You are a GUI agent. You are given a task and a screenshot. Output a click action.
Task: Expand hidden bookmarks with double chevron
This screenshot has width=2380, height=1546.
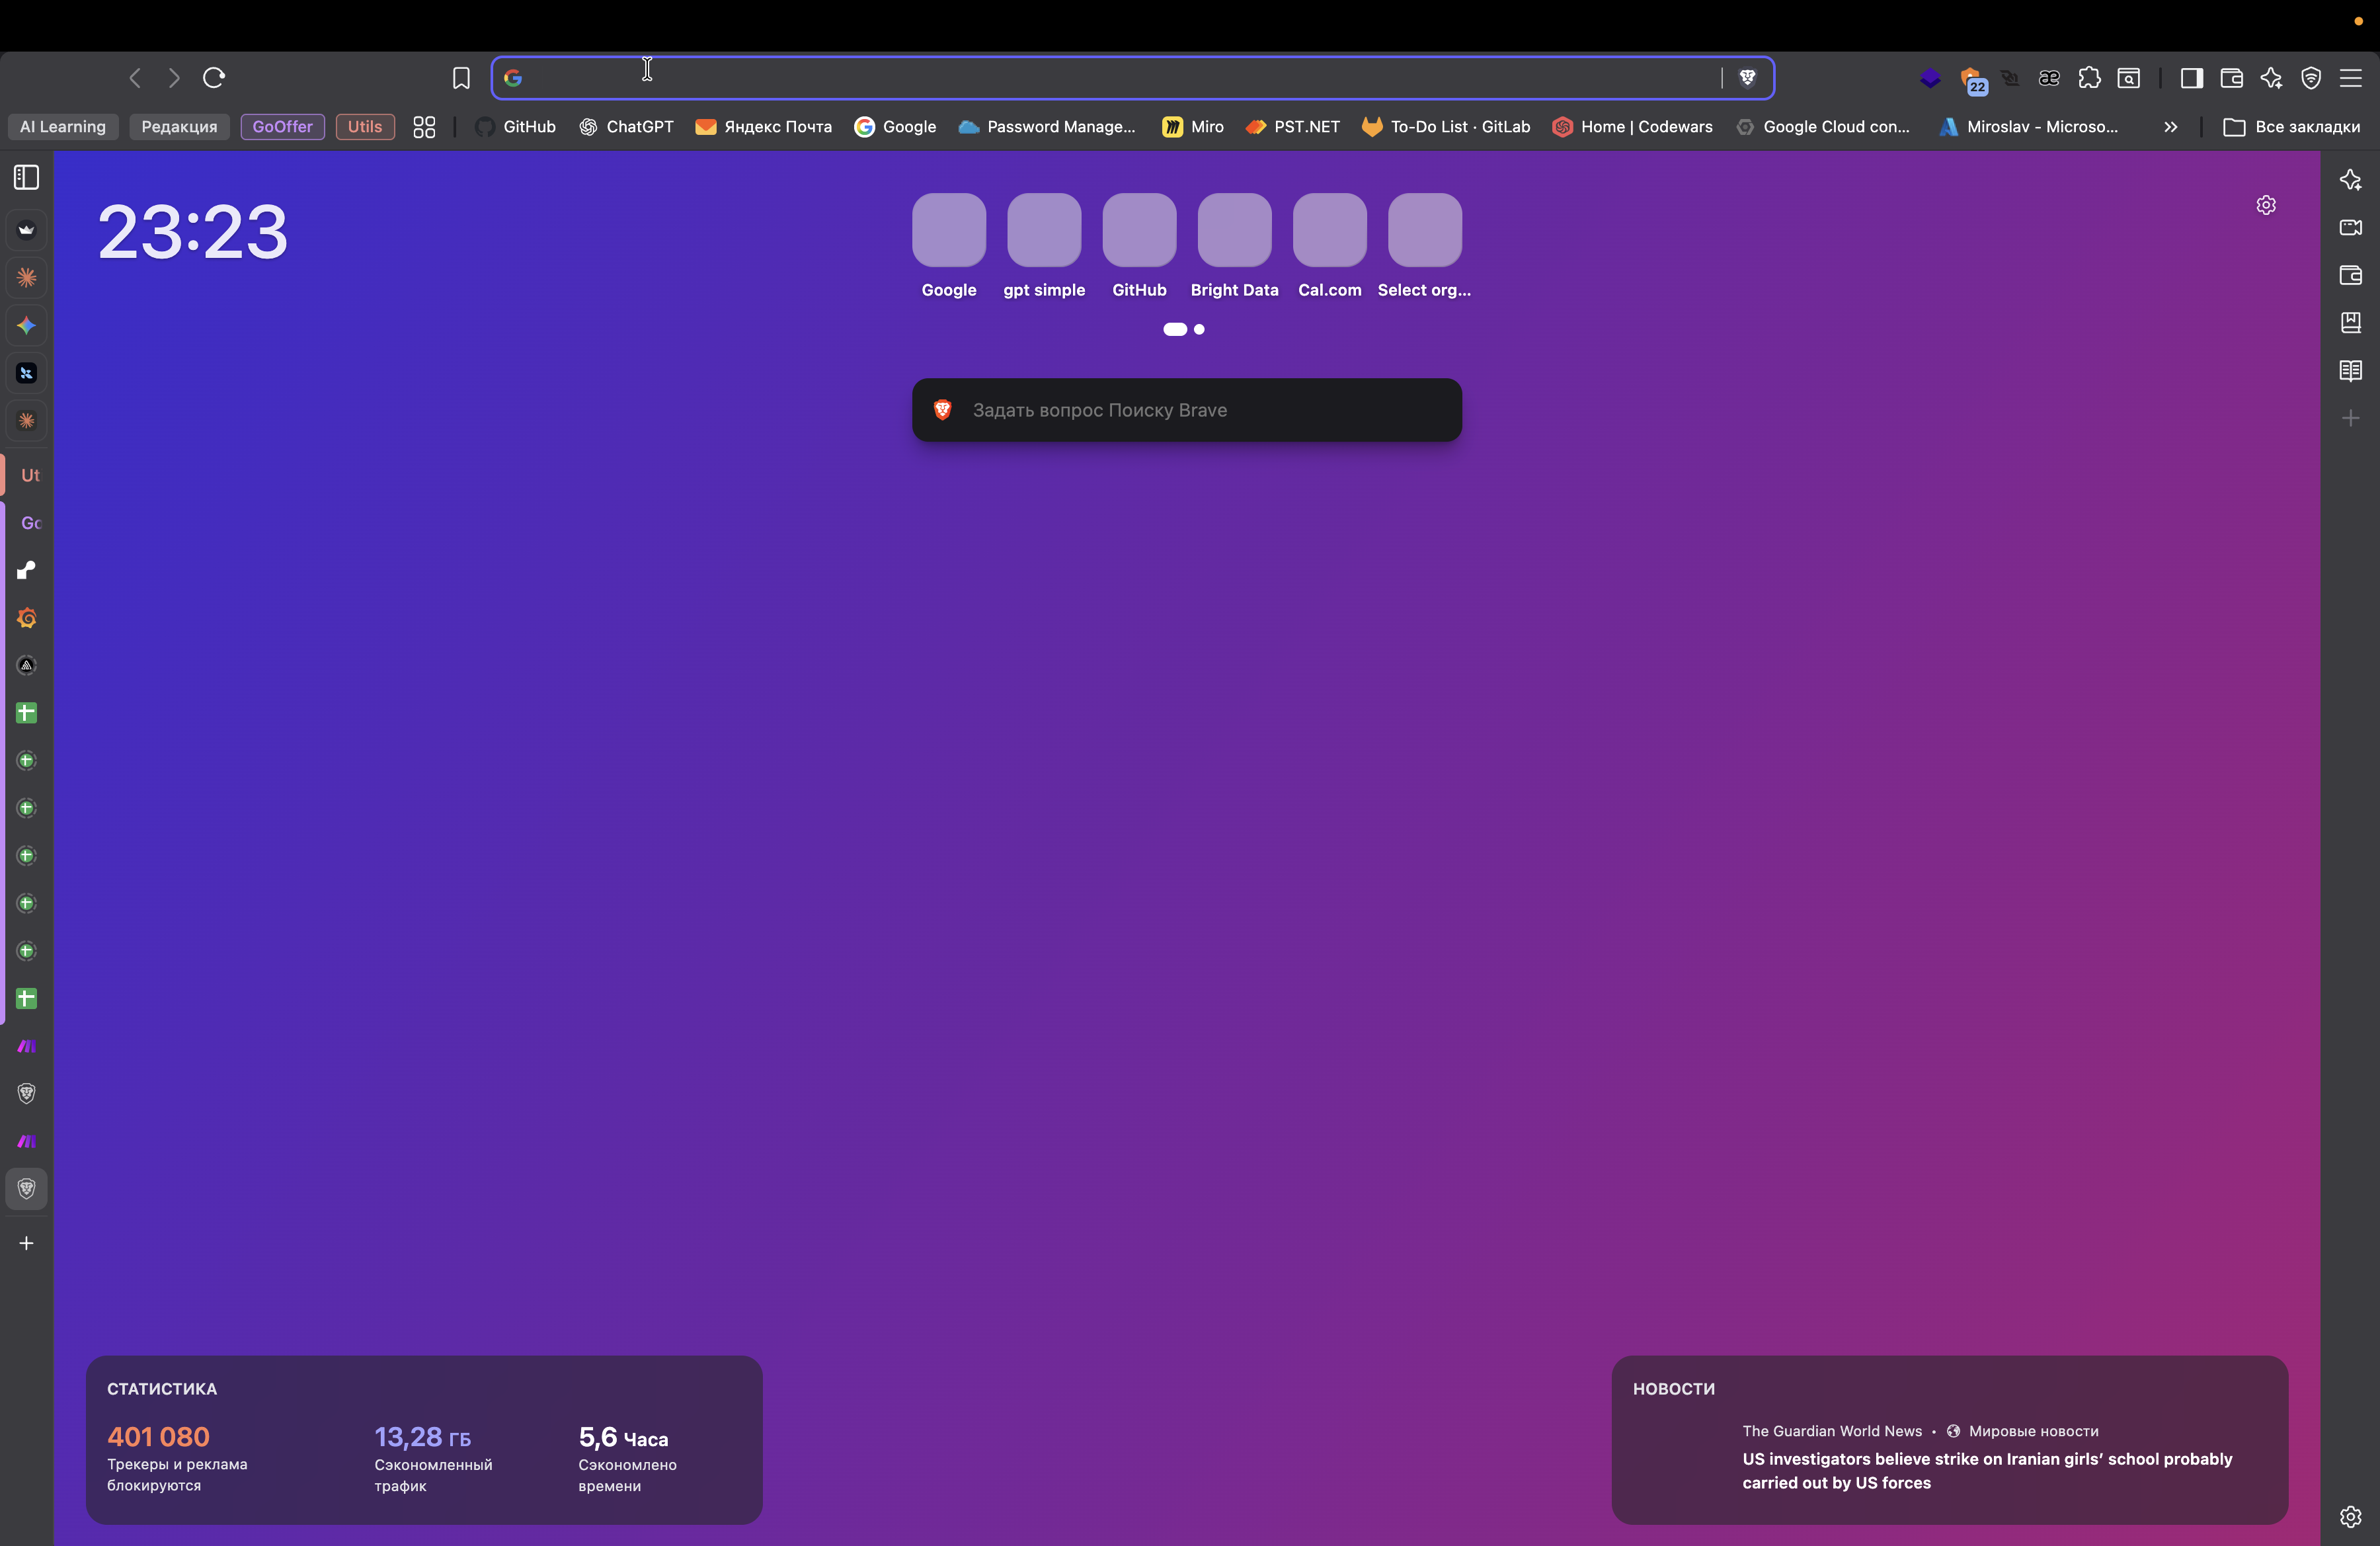pyautogui.click(x=2170, y=127)
